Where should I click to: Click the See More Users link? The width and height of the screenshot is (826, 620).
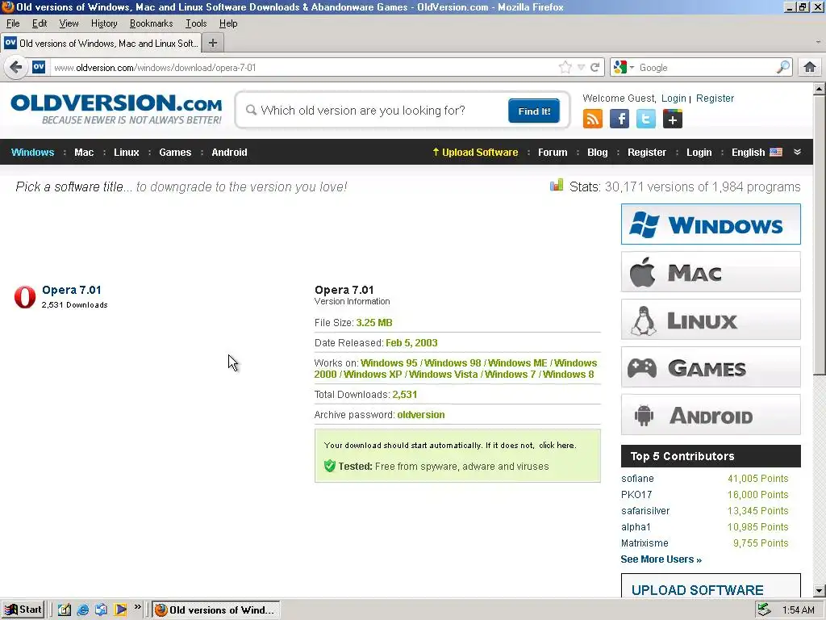point(661,559)
